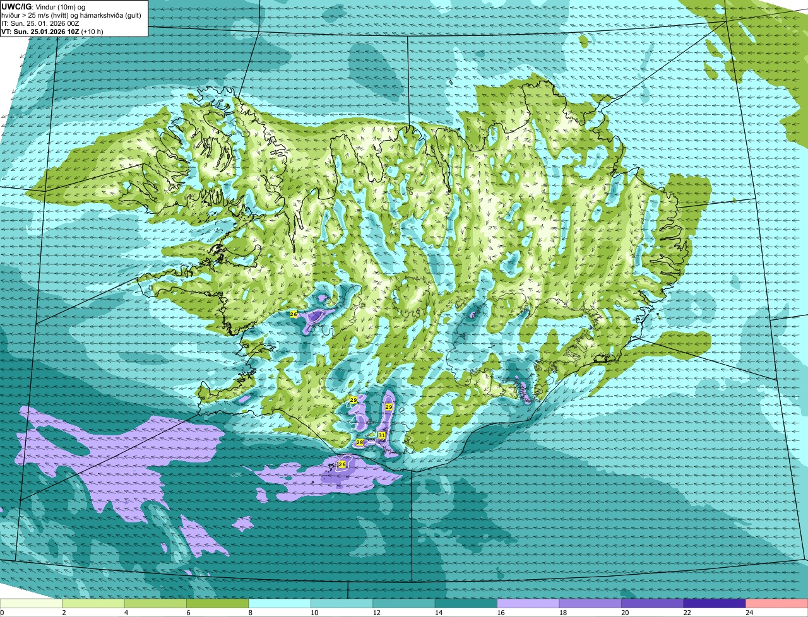Click the legend tick label "0"

coord(2,613)
